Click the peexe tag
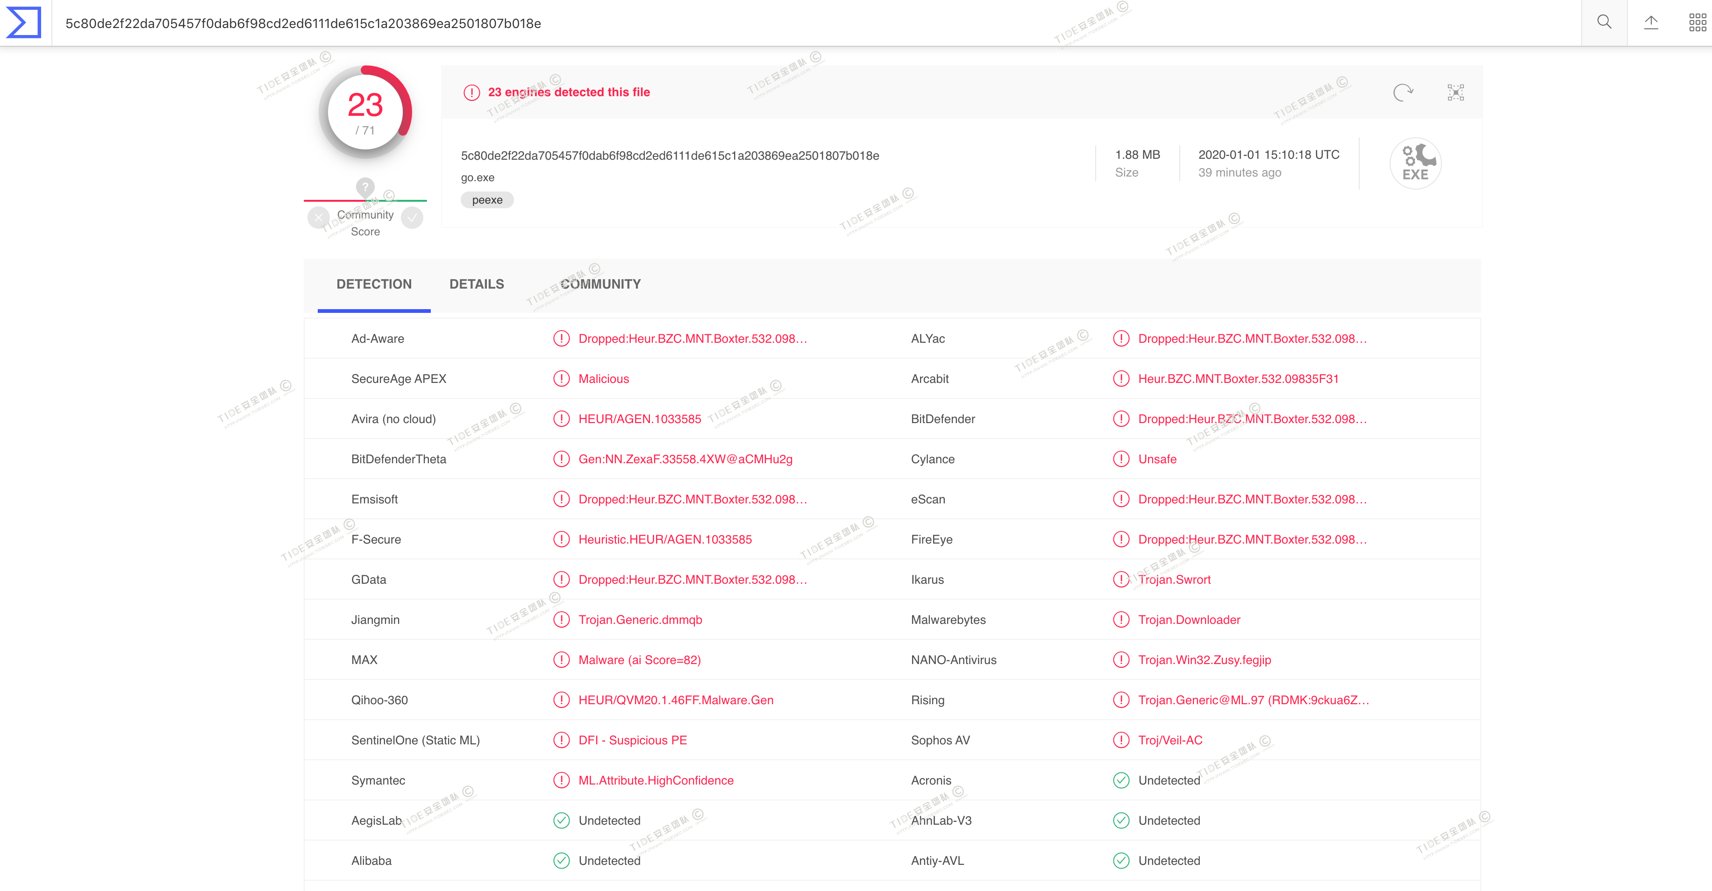The height and width of the screenshot is (891, 1712). point(487,200)
